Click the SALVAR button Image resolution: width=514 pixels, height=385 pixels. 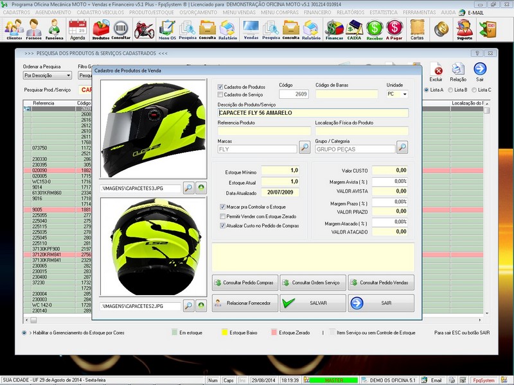pyautogui.click(x=313, y=303)
